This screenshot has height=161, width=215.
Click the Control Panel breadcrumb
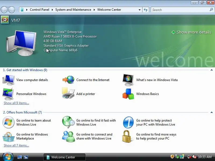40,10
